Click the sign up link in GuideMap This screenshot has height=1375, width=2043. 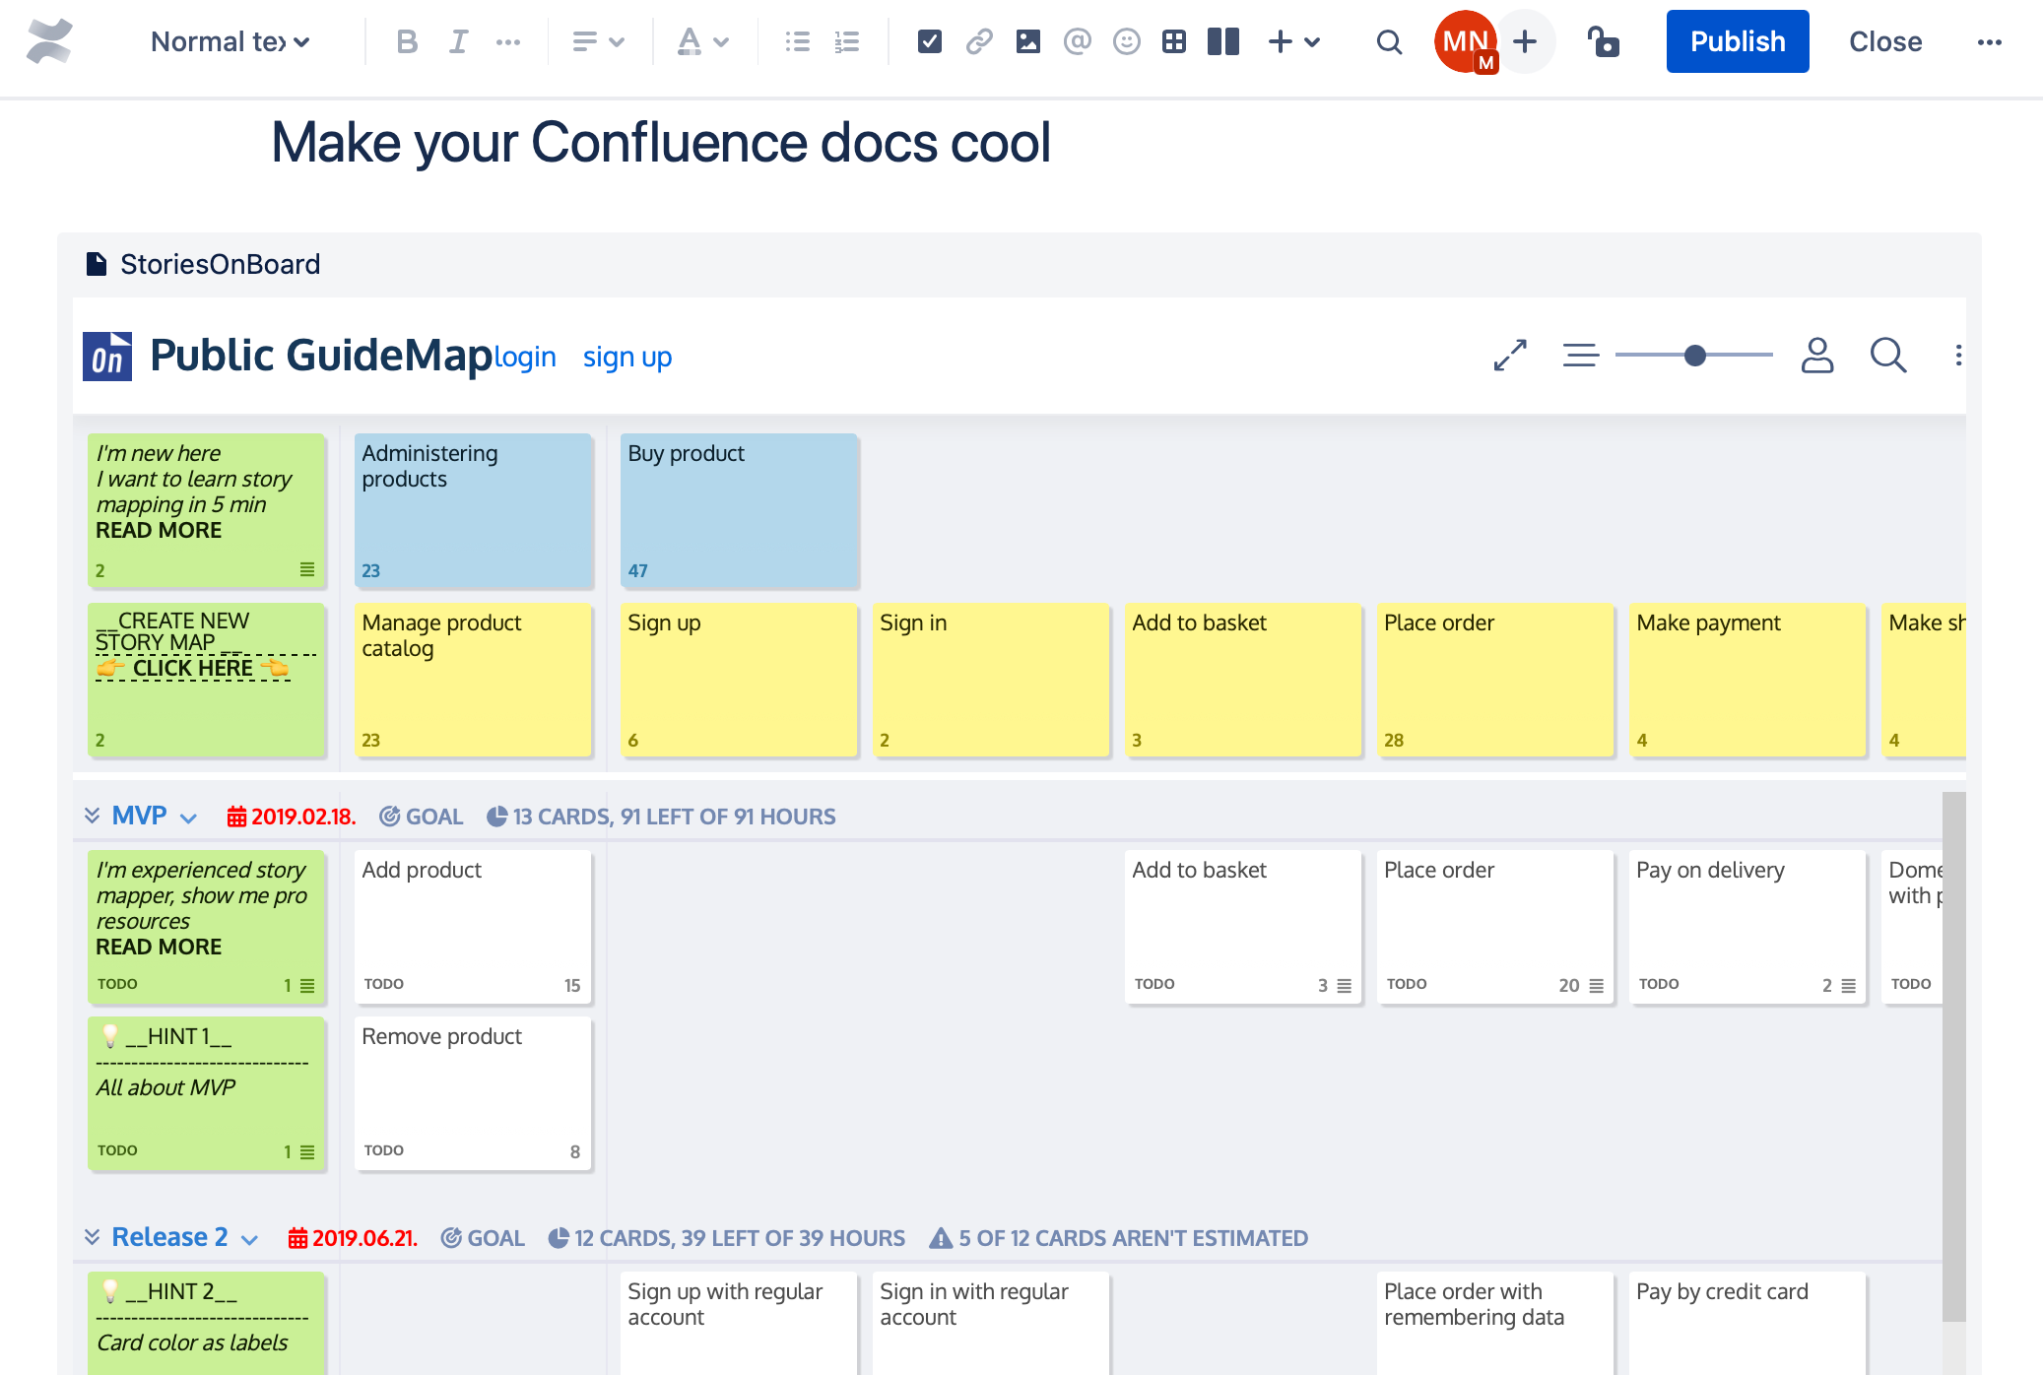click(627, 357)
